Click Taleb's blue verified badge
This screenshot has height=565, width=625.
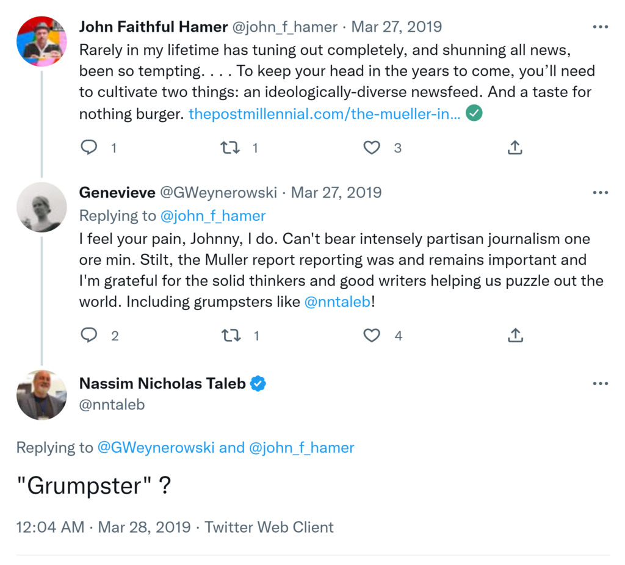(x=259, y=384)
